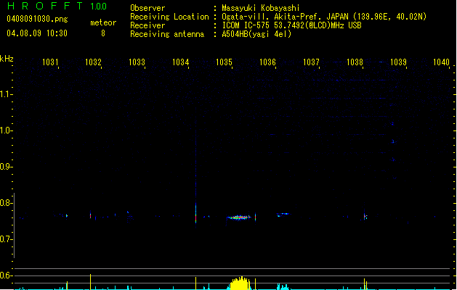457x290 pixels.
Task: Click the 0.9 kHz frequency label
Action: [x=6, y=167]
